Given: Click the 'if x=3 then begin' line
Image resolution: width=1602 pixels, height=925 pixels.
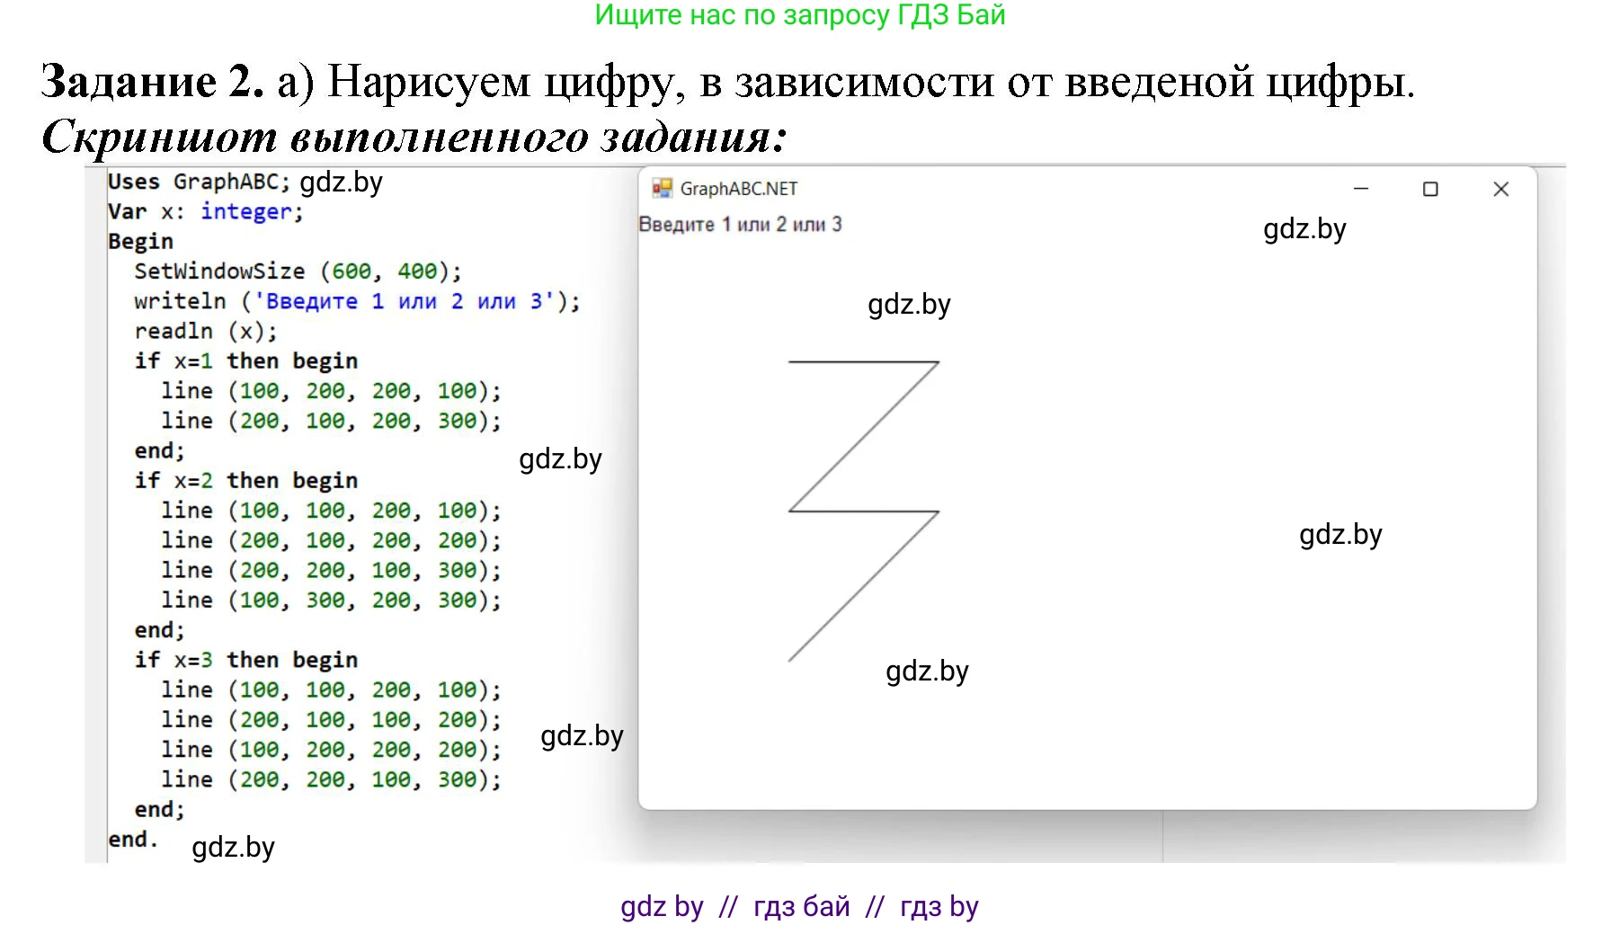Looking at the screenshot, I should (x=245, y=660).
